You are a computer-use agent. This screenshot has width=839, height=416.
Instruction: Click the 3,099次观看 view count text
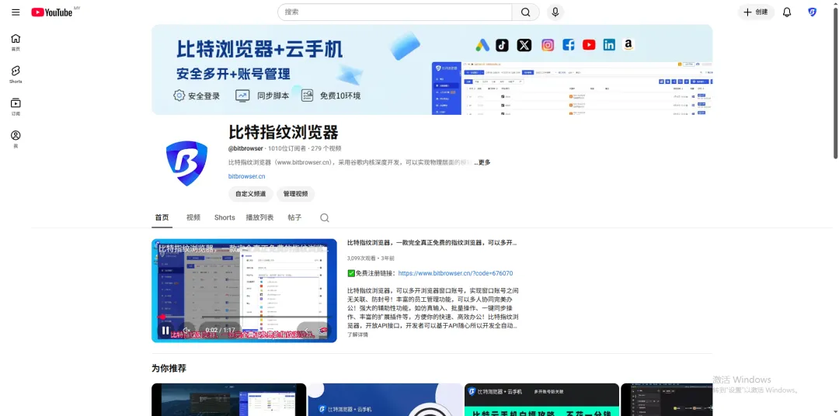[x=363, y=258]
